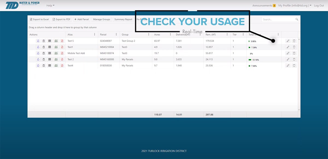Viewport: 328px width, 159px height.
Task: Edit the Test 5 parcel with pencil icon
Action: tap(288, 41)
